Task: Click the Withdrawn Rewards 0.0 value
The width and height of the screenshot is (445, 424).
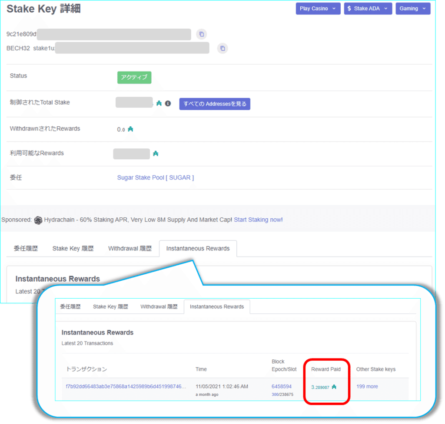Action: point(121,129)
